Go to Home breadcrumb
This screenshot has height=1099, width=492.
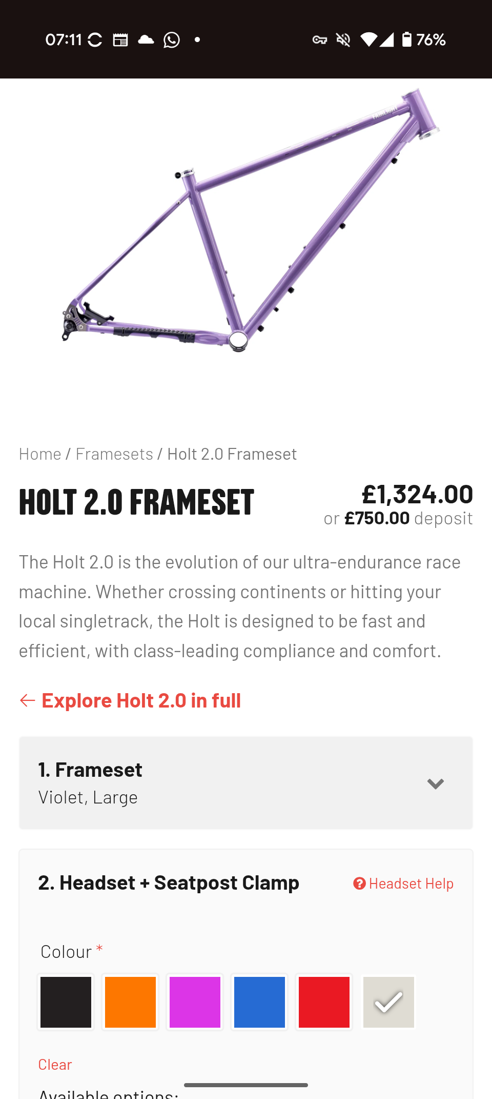tap(40, 454)
